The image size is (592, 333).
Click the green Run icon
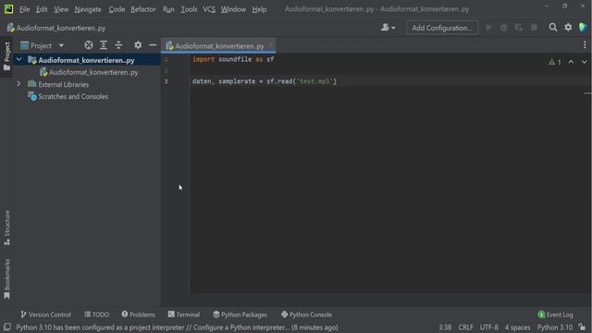[x=489, y=27]
